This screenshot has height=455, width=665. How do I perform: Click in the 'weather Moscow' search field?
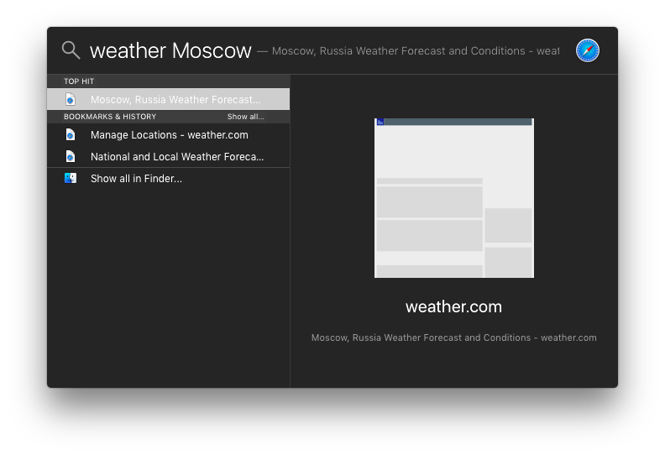(x=170, y=50)
